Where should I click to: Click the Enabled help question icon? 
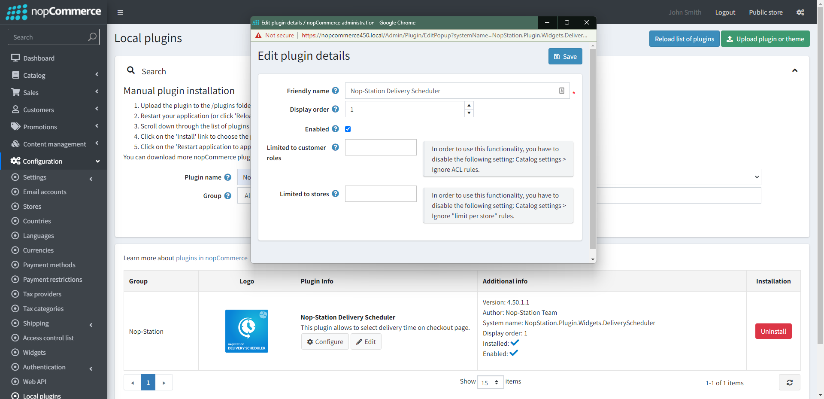pyautogui.click(x=336, y=129)
